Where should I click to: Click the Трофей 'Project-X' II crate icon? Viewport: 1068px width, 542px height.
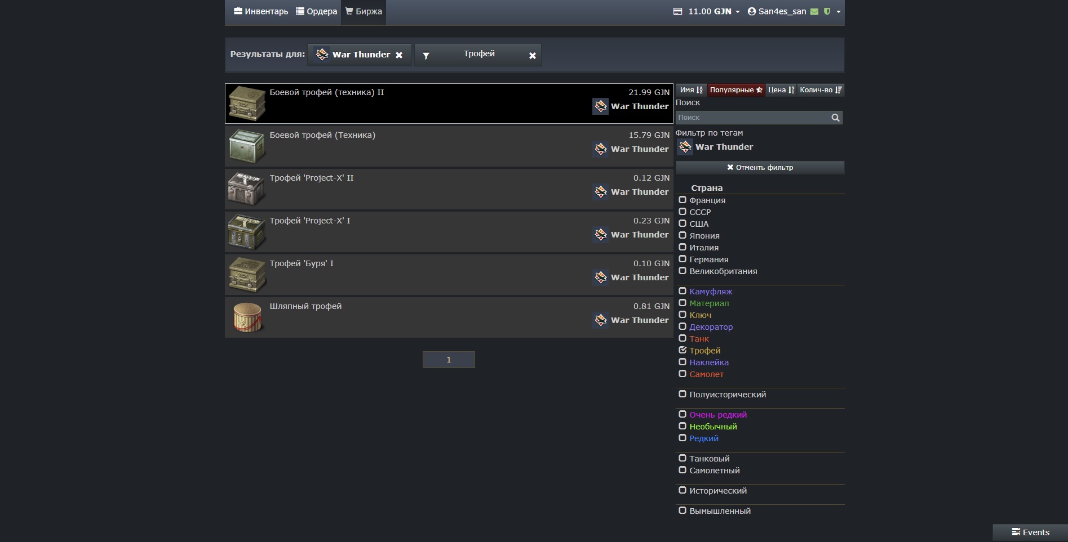click(x=247, y=189)
